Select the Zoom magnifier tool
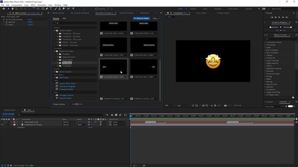Image resolution: width=298 pixels, height=167 pixels. (x=17, y=9)
